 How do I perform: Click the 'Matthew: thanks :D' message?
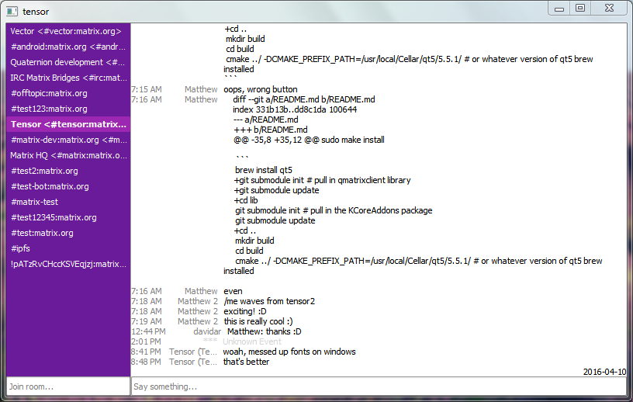click(x=264, y=331)
